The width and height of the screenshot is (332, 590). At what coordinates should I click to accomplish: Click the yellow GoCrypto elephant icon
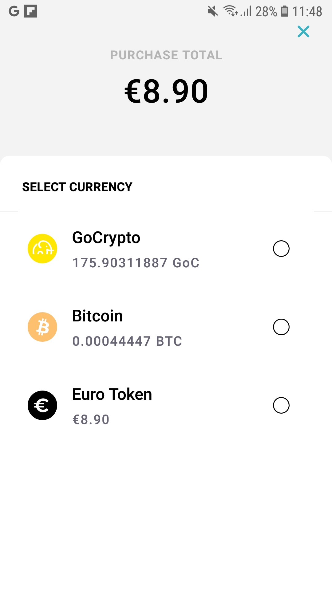[x=42, y=249]
